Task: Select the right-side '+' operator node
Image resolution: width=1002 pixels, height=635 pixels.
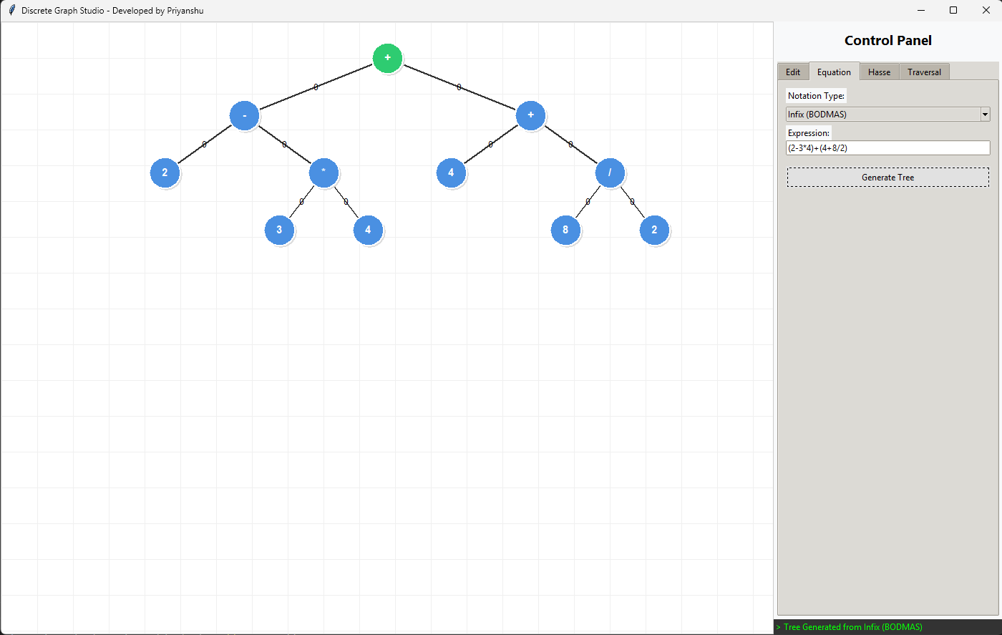Action: tap(530, 115)
